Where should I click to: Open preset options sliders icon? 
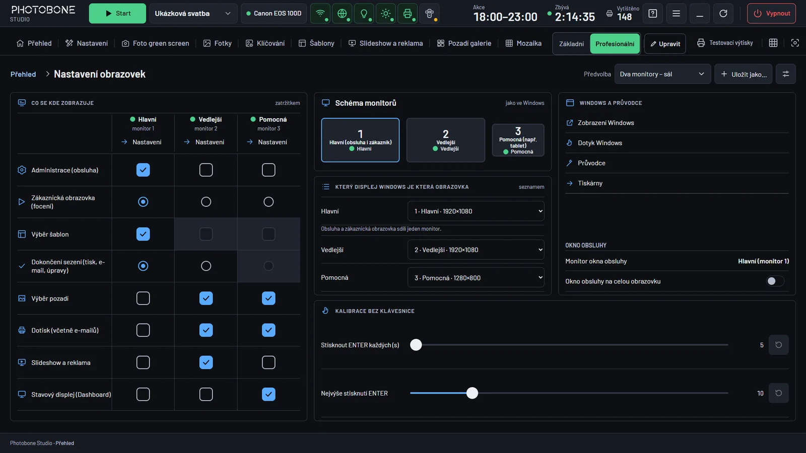785,74
